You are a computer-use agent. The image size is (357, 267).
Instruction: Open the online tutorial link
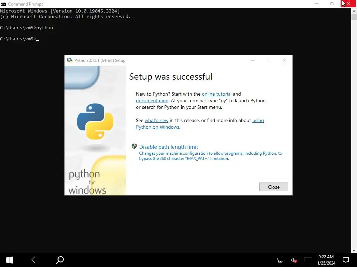pyautogui.click(x=217, y=94)
